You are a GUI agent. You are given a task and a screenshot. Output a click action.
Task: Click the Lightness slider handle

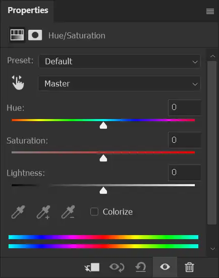click(x=103, y=191)
